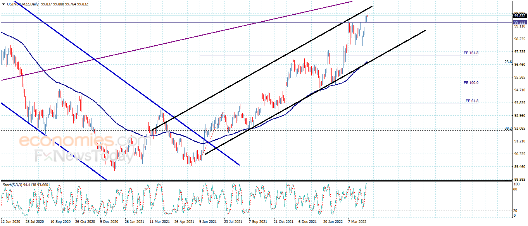This screenshot has width=528, height=226.
Task: Click the 12 Jun 2020 date label
Action: pos(10,222)
